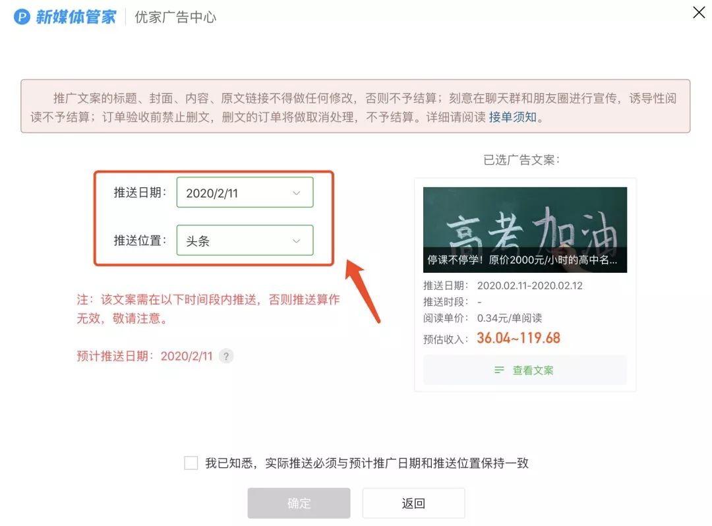Open the 接单须知 notice link
This screenshot has width=712, height=526.
[514, 117]
